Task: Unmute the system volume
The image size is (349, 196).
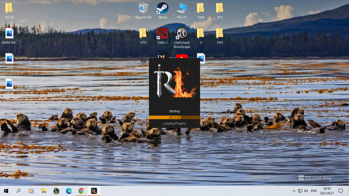Action: click(x=306, y=191)
